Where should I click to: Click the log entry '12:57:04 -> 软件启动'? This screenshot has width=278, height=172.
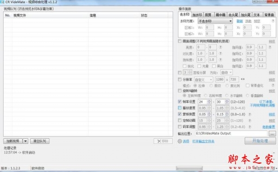click(19, 153)
